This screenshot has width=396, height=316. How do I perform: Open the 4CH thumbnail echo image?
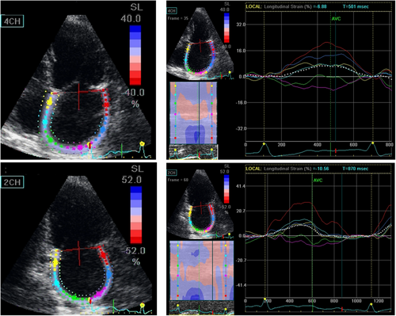(200, 44)
